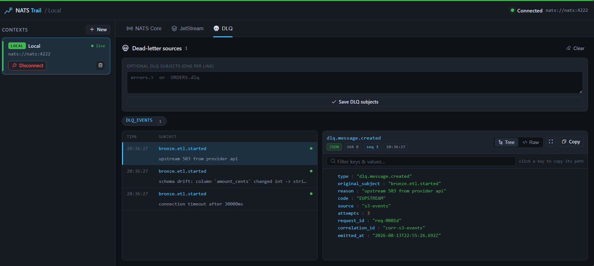Click the code key in JSON tree
Screen dimensions: 594x266
(343, 198)
